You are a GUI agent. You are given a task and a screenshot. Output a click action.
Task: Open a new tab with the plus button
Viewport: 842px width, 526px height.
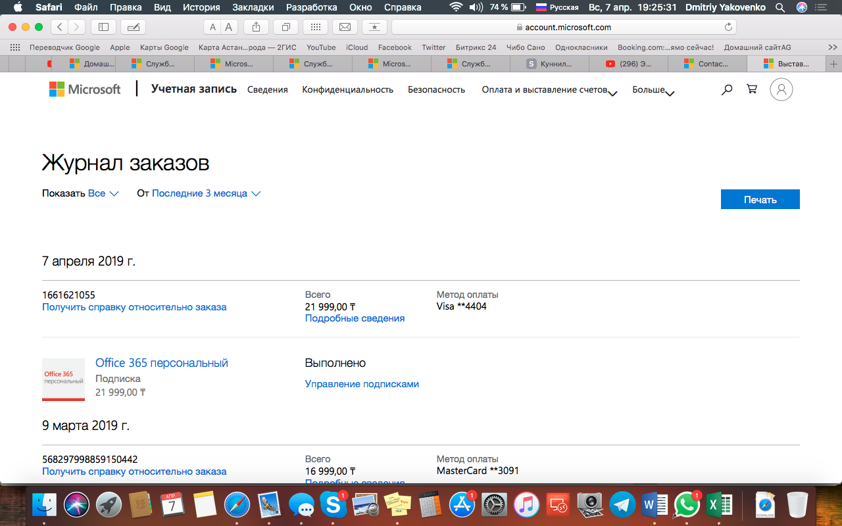click(x=834, y=64)
